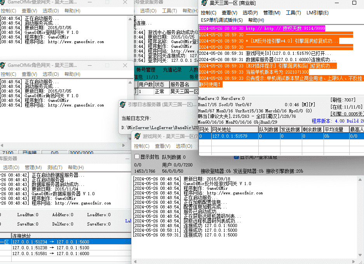Switch to the 帐号管理 tab
Image resolution: width=364 pixels, height=264 pixels.
(x=146, y=70)
